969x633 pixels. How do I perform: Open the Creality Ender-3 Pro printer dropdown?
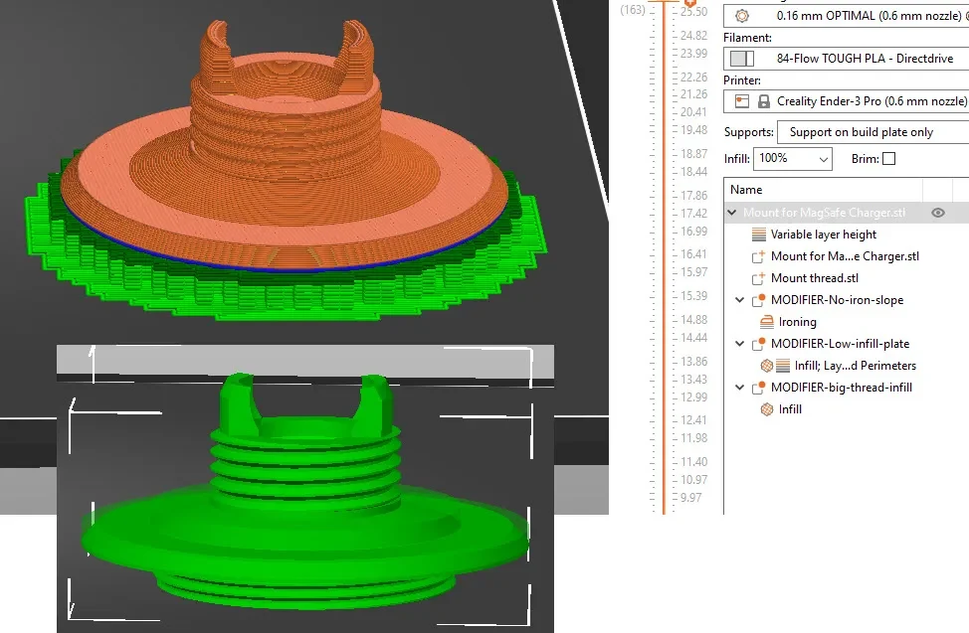(x=846, y=101)
